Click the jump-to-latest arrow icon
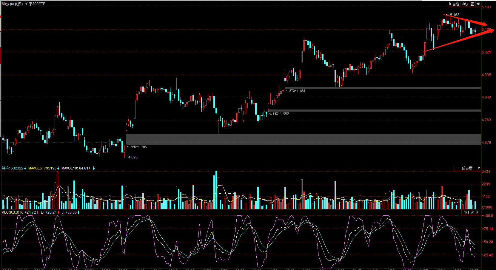 tap(478, 4)
